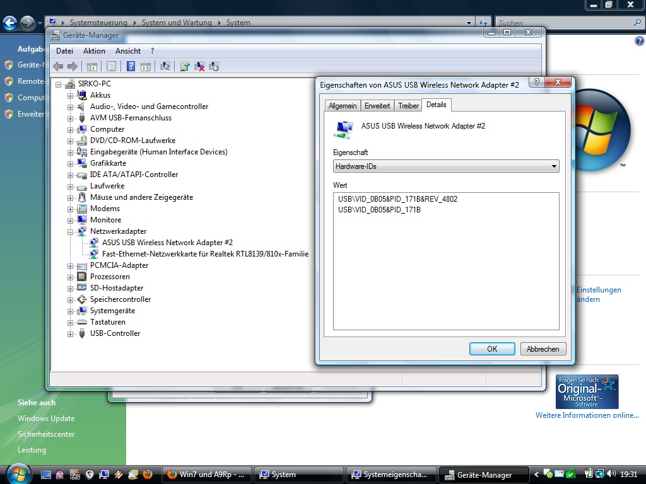Expand the Grafikkarte node
The height and width of the screenshot is (484, 646).
tap(71, 164)
